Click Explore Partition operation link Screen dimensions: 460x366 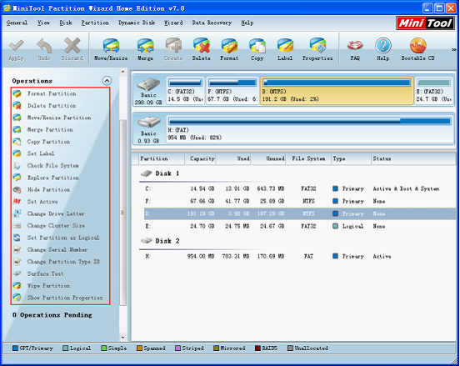click(53, 178)
